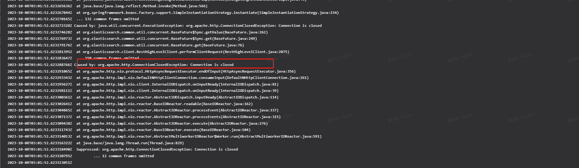Select the 'Caused by: java.util.concurrent.ExecutionException' line

click(165, 26)
